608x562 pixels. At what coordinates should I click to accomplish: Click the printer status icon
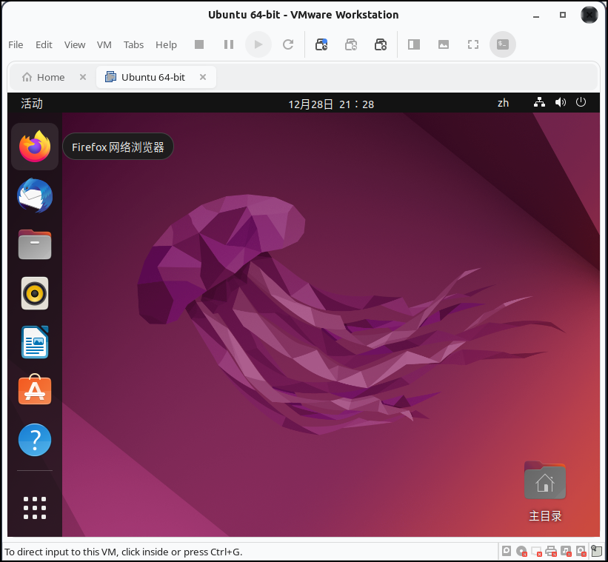[x=551, y=551]
